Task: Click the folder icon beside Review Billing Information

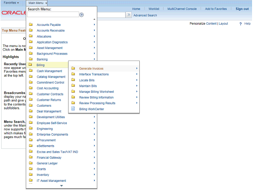Action: tap(73, 97)
